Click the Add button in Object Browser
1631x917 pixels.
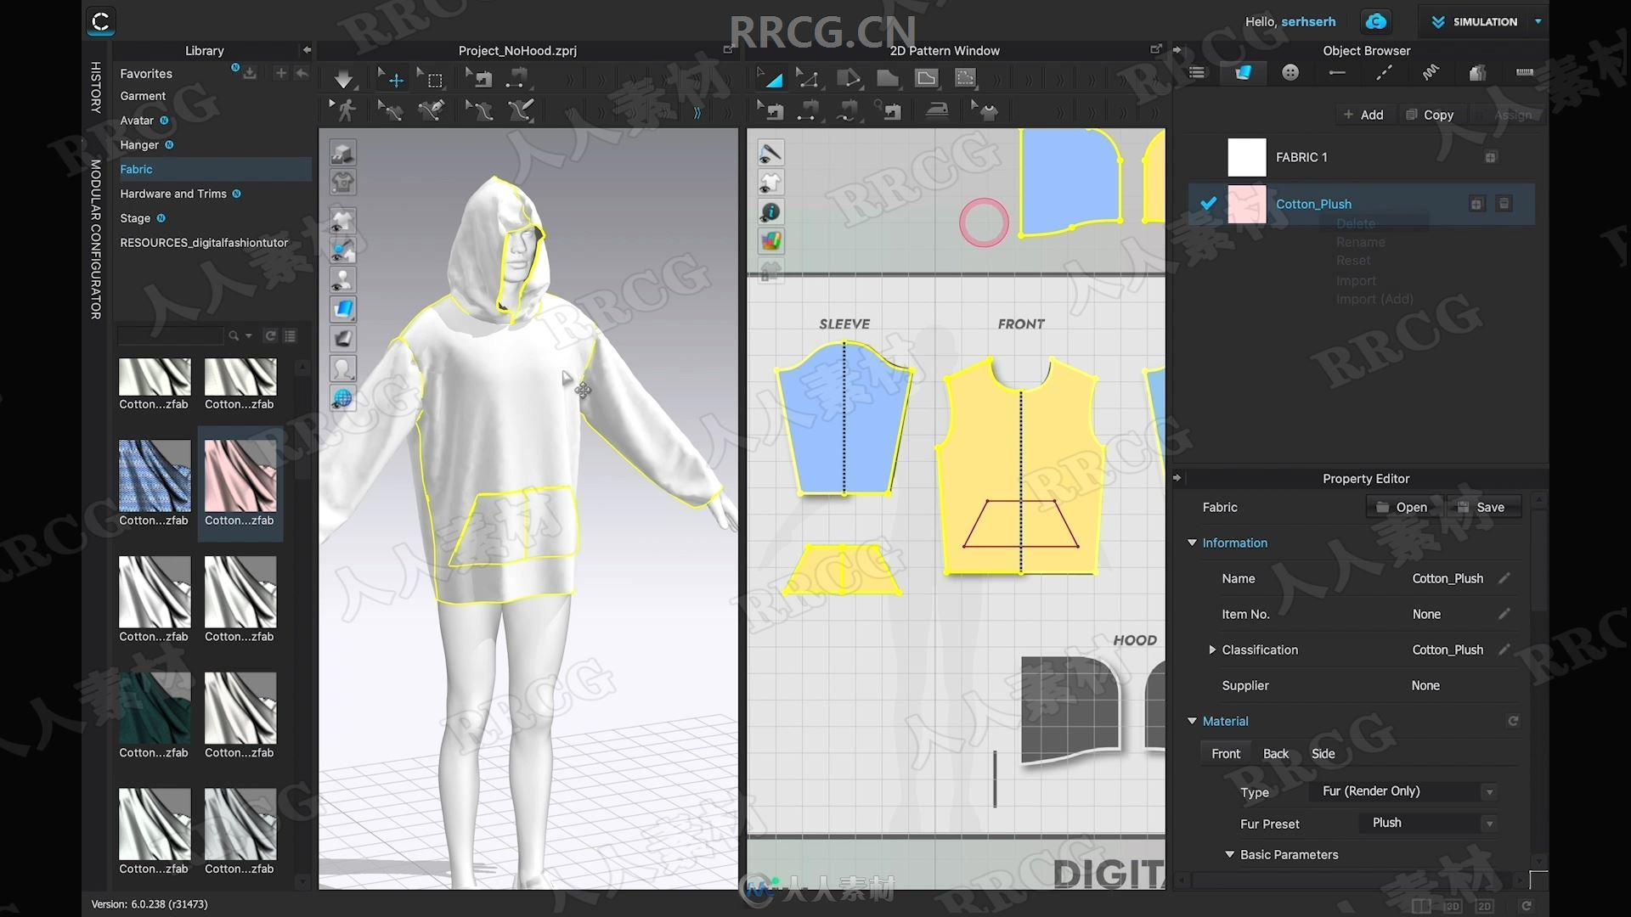(x=1361, y=115)
